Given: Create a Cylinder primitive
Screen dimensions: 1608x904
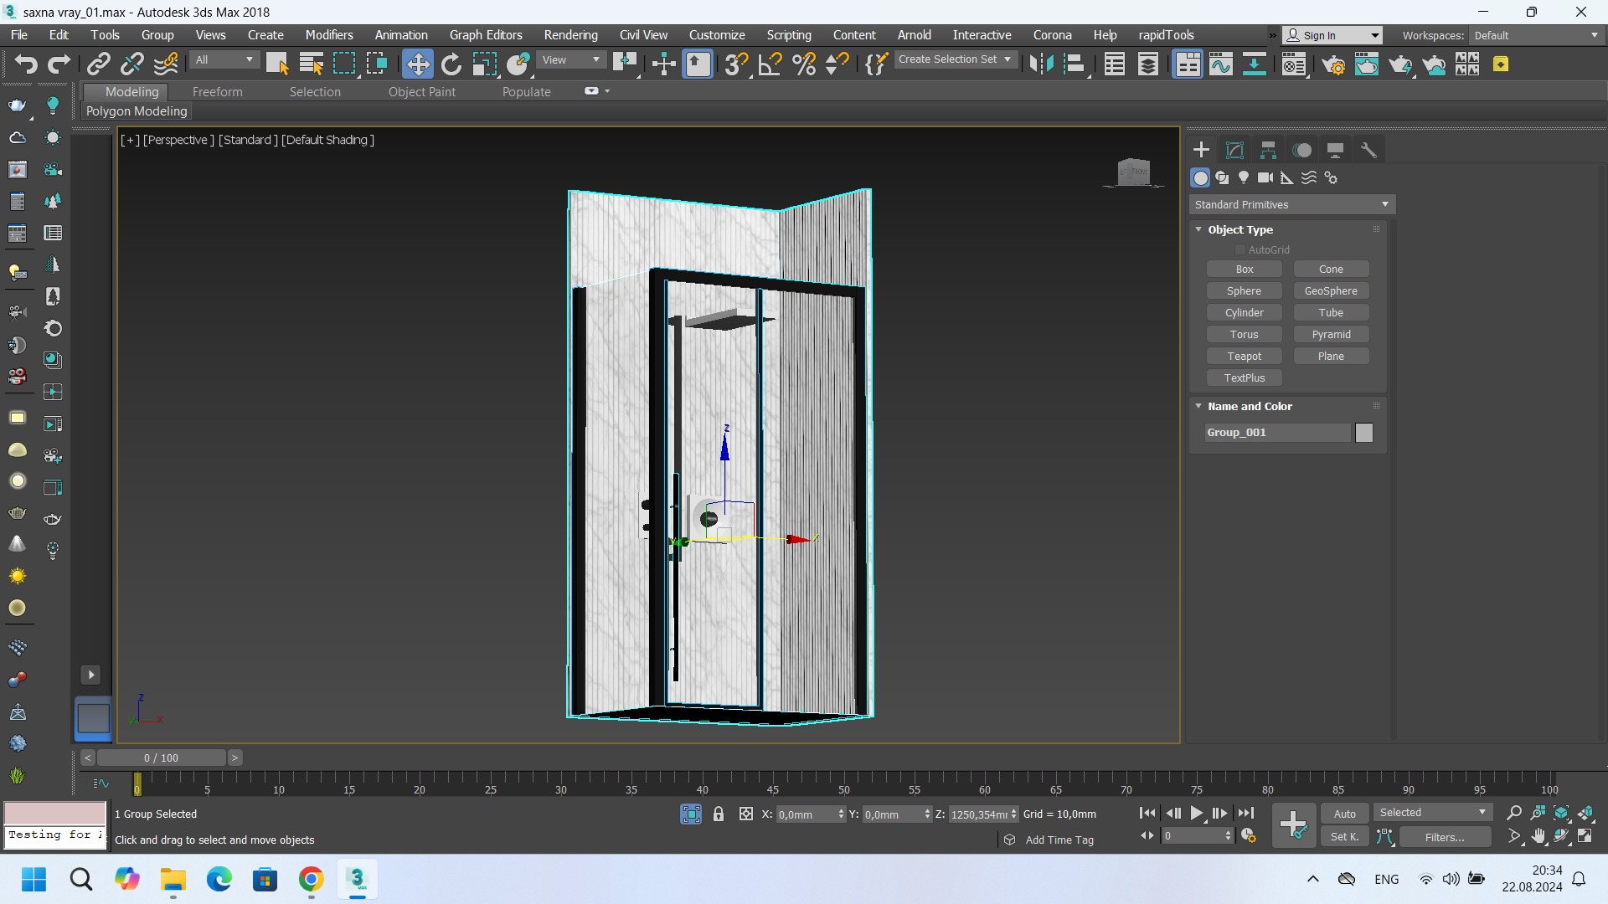Looking at the screenshot, I should click(x=1245, y=313).
